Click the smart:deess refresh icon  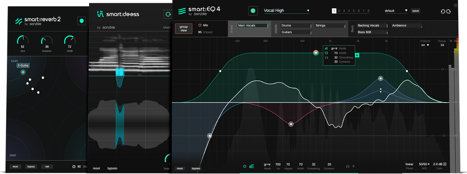(168, 14)
